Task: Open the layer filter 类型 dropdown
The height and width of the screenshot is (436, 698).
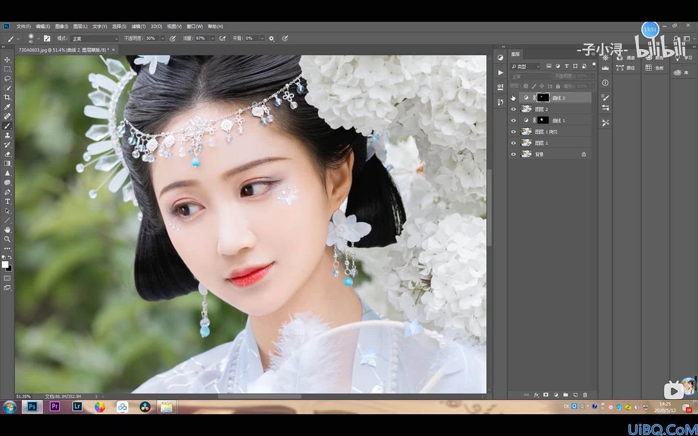Action: (525, 66)
